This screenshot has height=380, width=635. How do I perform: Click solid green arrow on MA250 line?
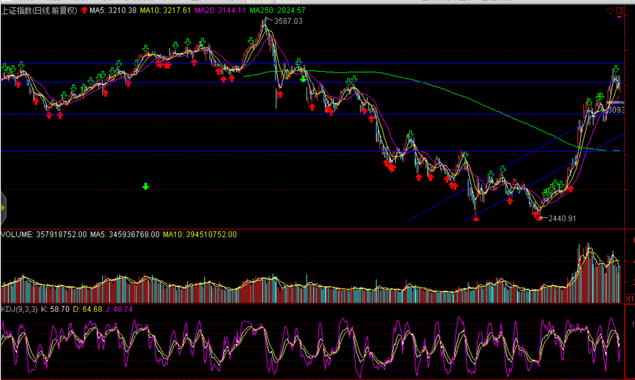[303, 79]
